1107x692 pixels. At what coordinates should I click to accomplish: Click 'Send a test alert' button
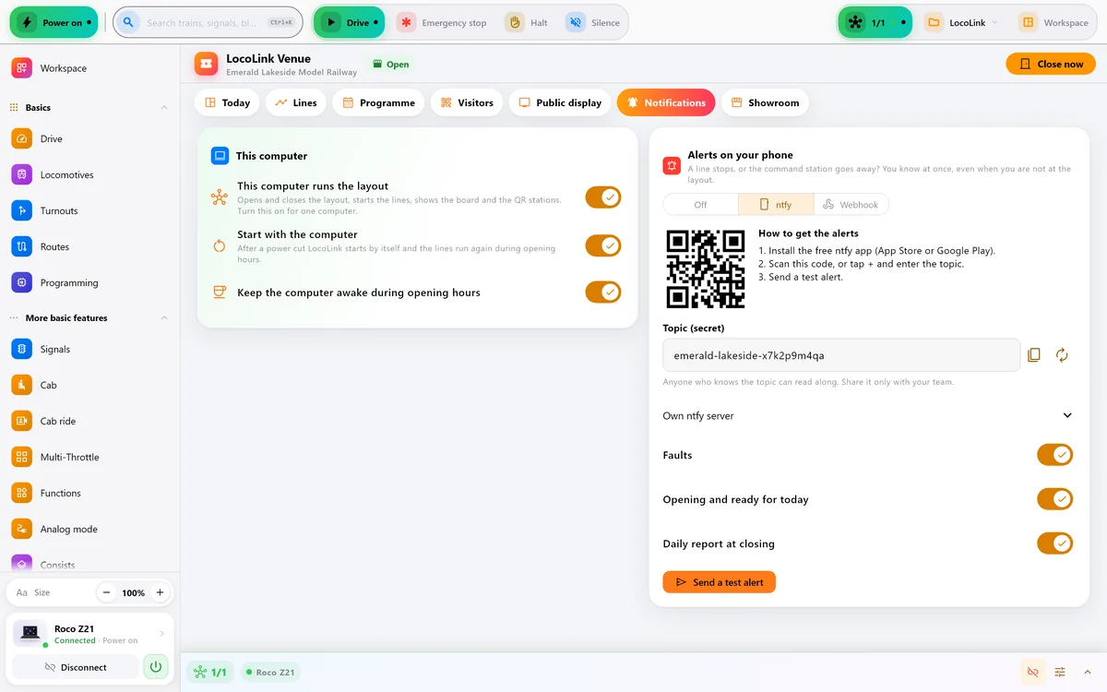coord(719,582)
